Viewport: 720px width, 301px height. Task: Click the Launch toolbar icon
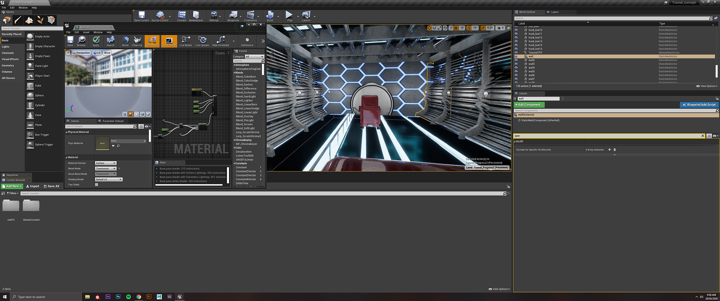pos(306,16)
